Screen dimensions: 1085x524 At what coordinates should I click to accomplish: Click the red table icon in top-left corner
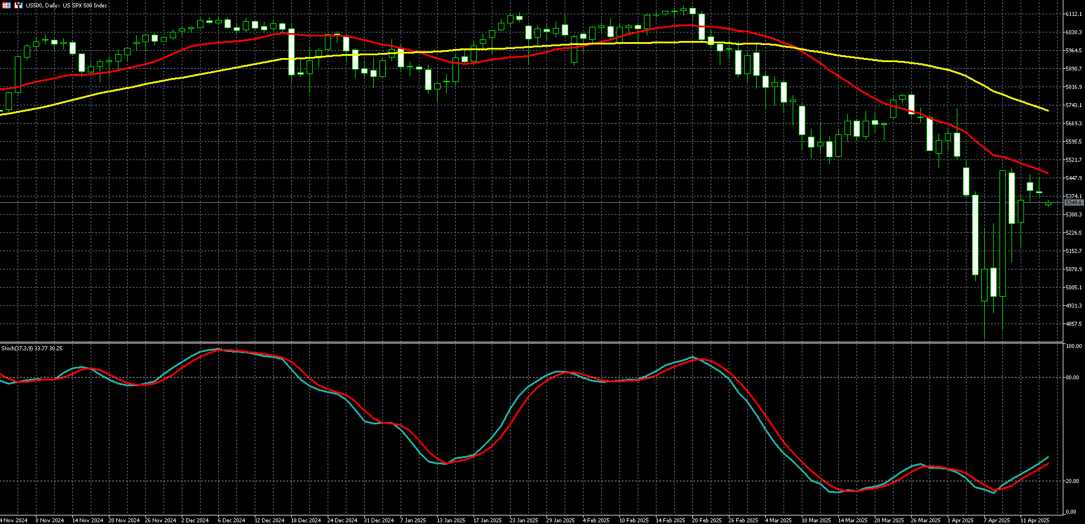point(7,5)
